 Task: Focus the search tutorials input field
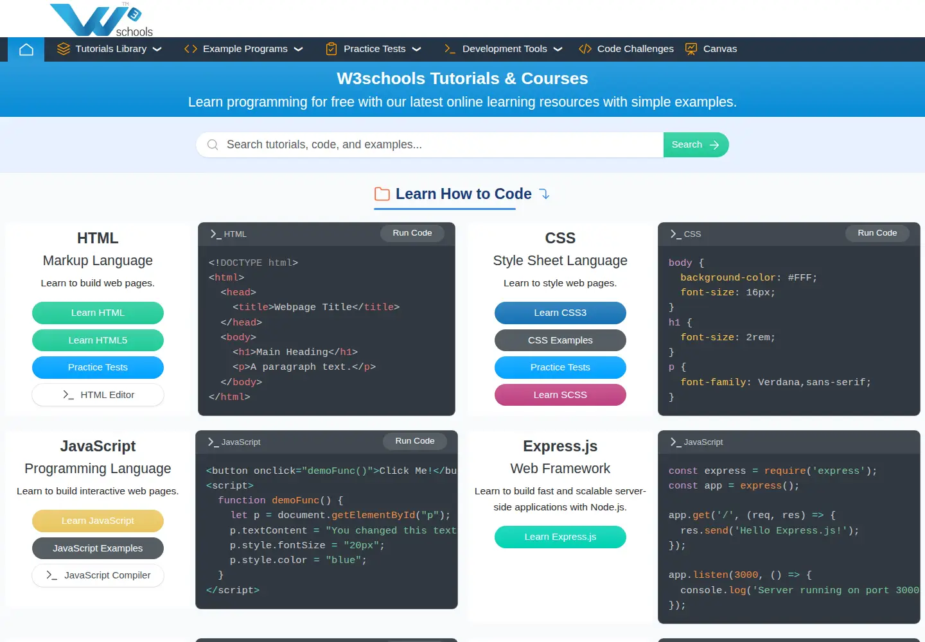tap(430, 145)
